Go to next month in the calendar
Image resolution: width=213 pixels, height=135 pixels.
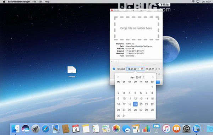coord(153,77)
